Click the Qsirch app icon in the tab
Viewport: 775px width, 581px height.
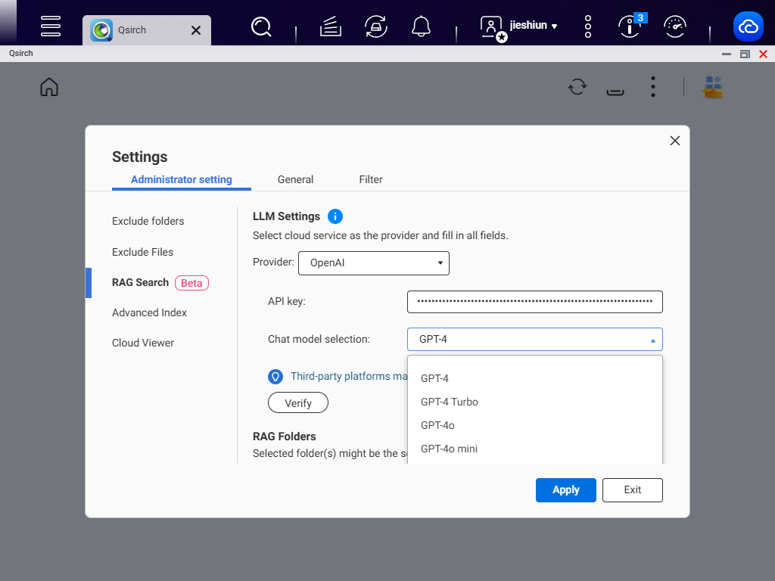101,30
